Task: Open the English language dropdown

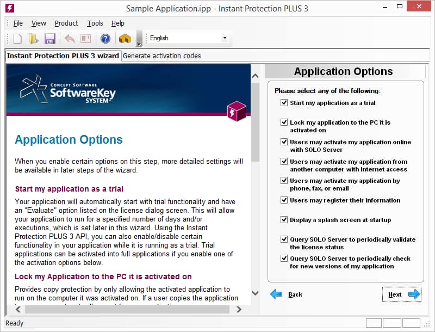Action: pyautogui.click(x=225, y=38)
